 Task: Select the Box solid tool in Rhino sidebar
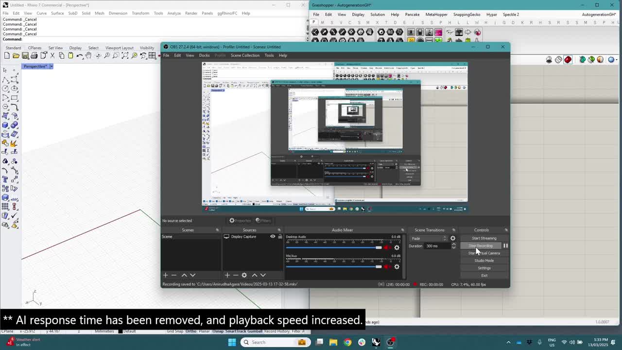point(5,125)
